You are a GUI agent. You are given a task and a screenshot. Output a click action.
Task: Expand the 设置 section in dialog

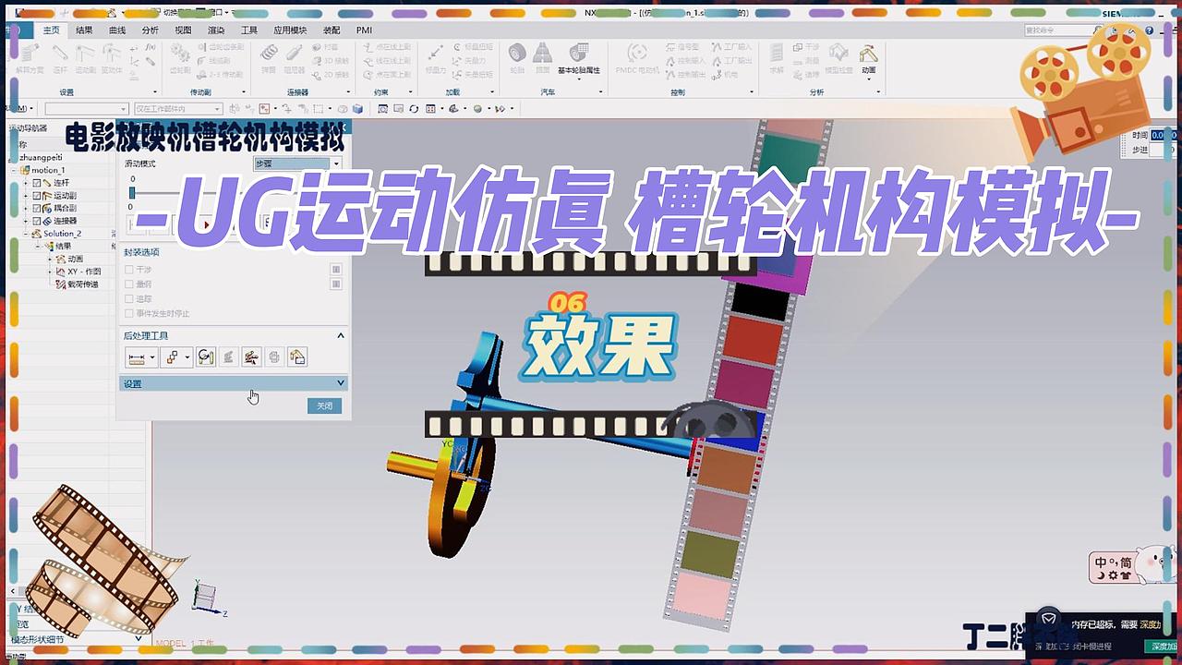[x=234, y=383]
